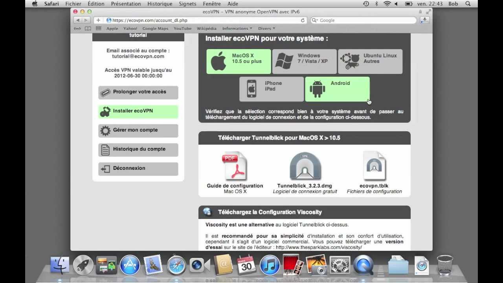This screenshot has width=503, height=283.
Task: Open the Édition menu
Action: 96,4
